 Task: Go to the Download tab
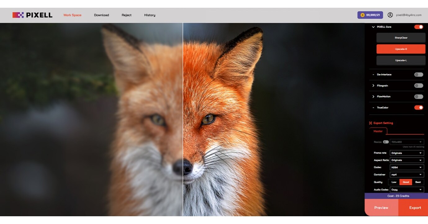coord(101,15)
